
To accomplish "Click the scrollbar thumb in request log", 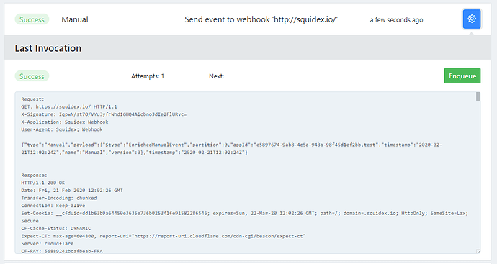I will pyautogui.click(x=478, y=96).
